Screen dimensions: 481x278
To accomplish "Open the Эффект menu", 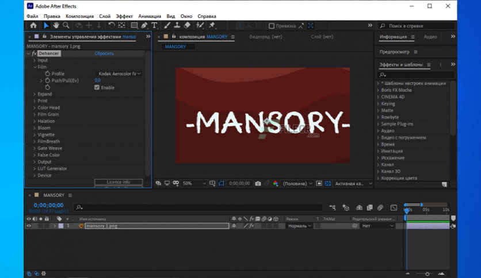I will point(124,16).
